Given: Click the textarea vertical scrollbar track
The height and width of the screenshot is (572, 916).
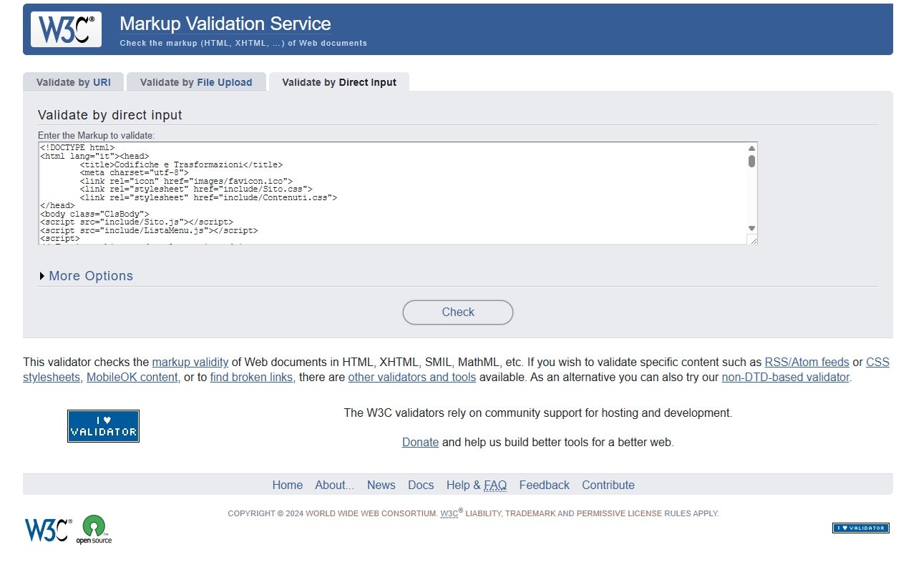Looking at the screenshot, I should coord(751,193).
